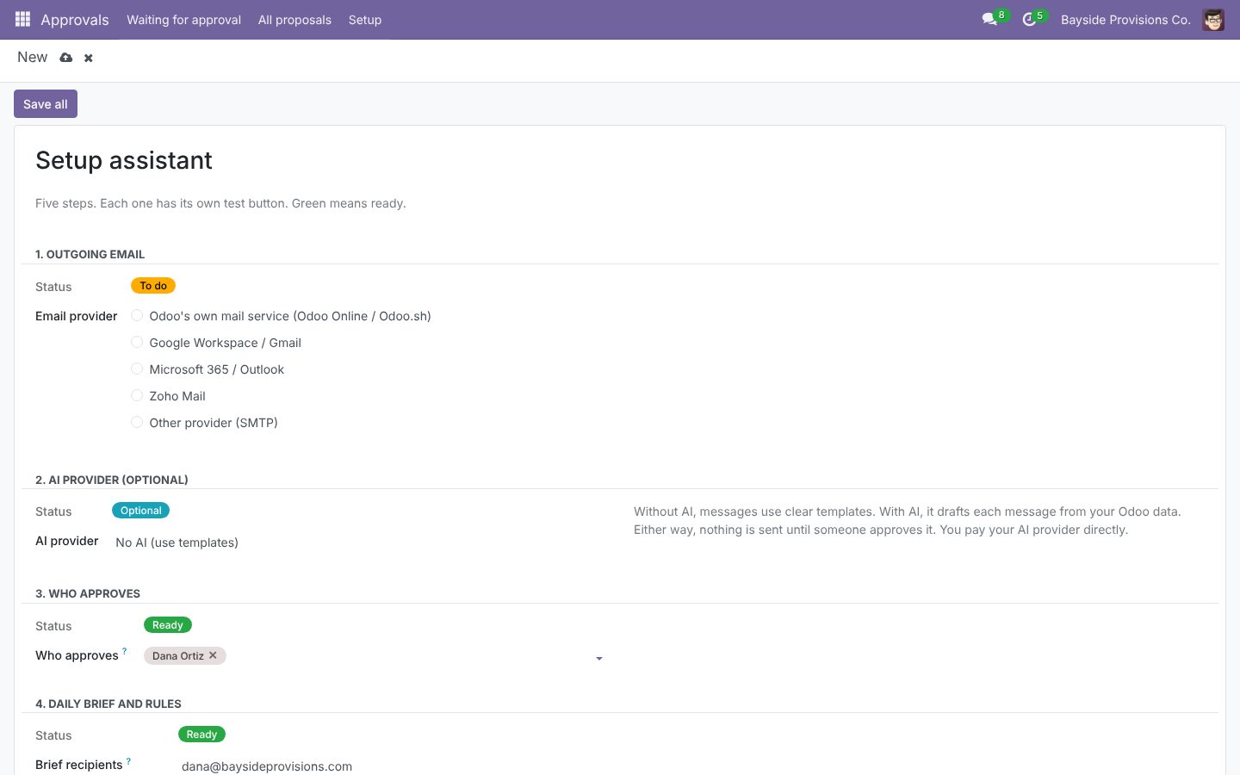Open the Setup menu item
The height and width of the screenshot is (775, 1240).
365,20
